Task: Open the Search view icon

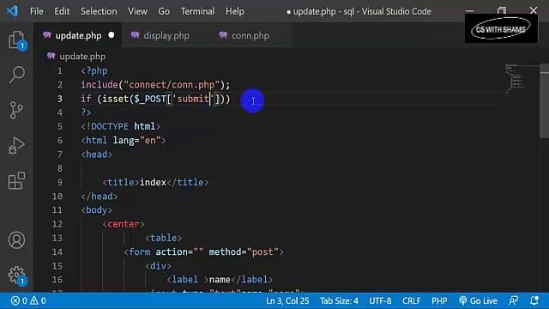Action: pyautogui.click(x=16, y=75)
